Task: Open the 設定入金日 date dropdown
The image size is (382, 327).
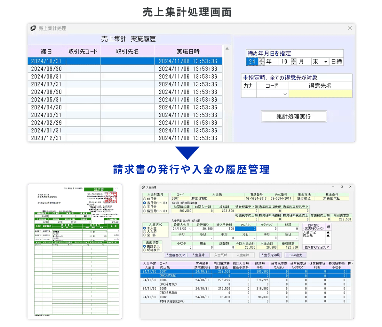Action: pyautogui.click(x=190, y=229)
